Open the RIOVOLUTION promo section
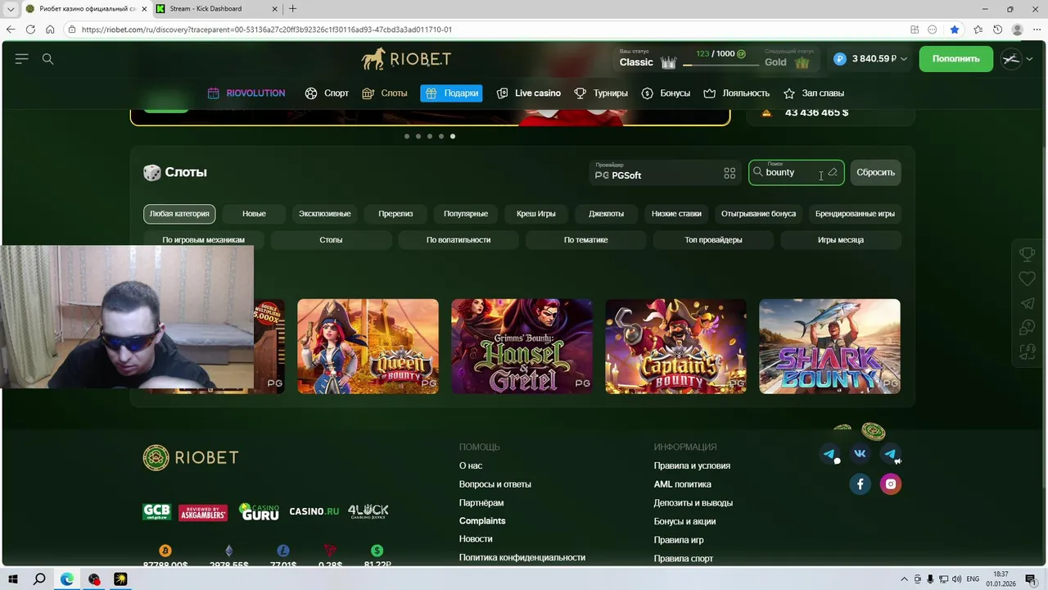 (x=246, y=93)
